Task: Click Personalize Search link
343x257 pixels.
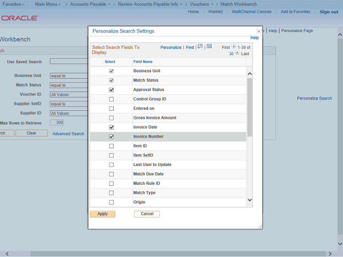Action: 315,99
